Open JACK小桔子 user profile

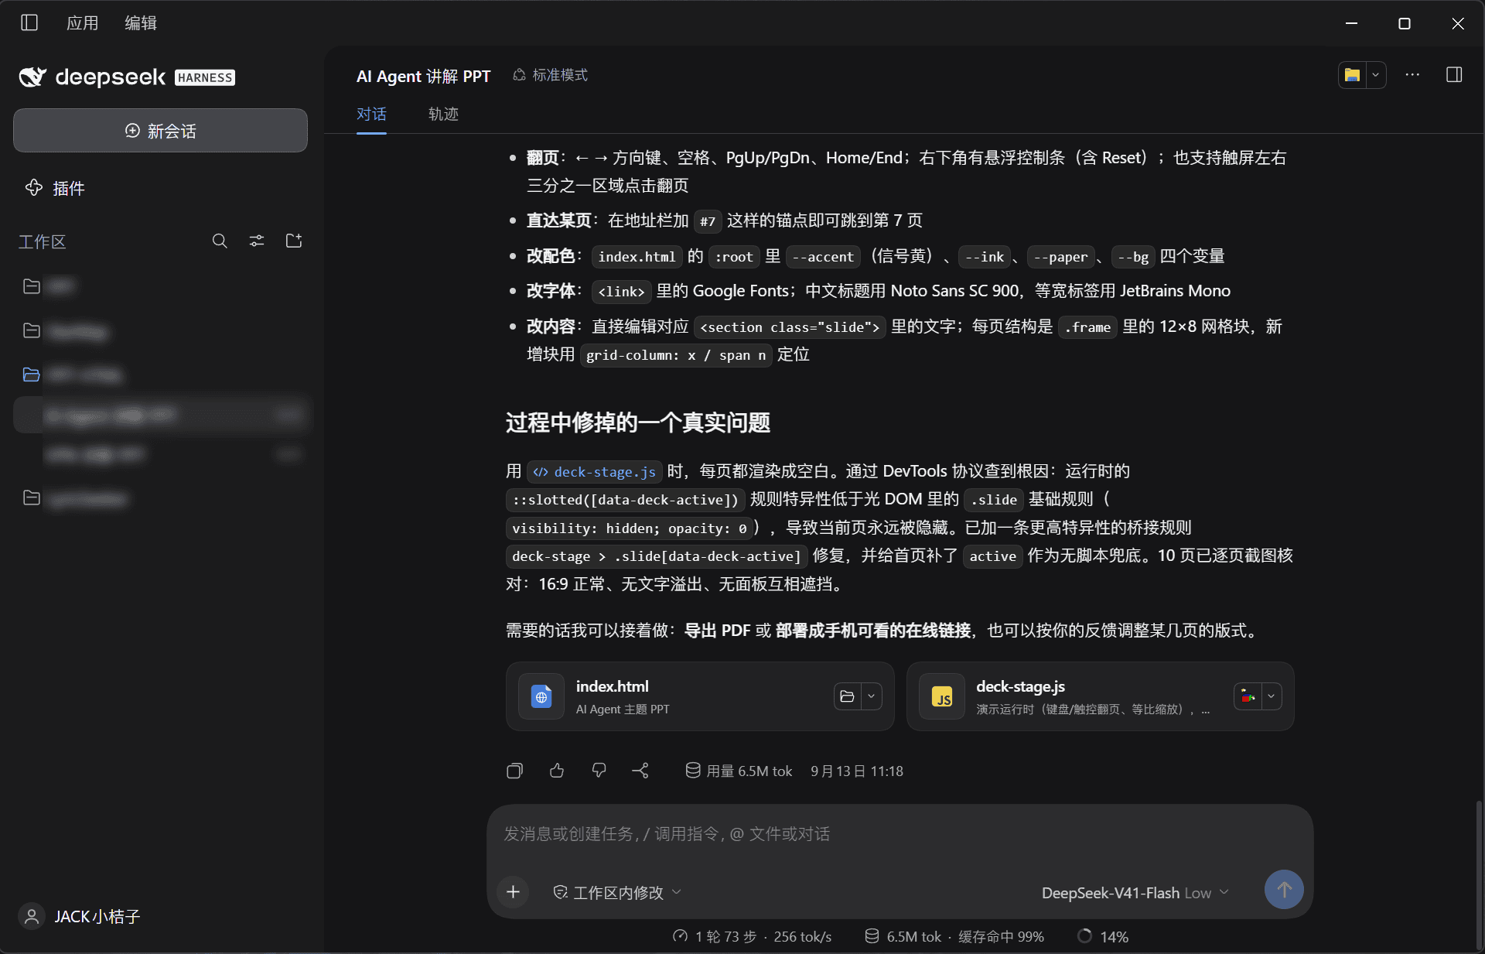pyautogui.click(x=80, y=917)
